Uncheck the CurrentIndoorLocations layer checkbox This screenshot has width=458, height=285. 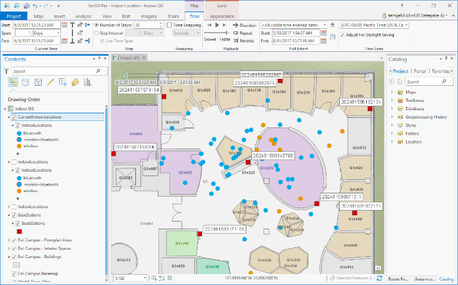pyautogui.click(x=13, y=117)
